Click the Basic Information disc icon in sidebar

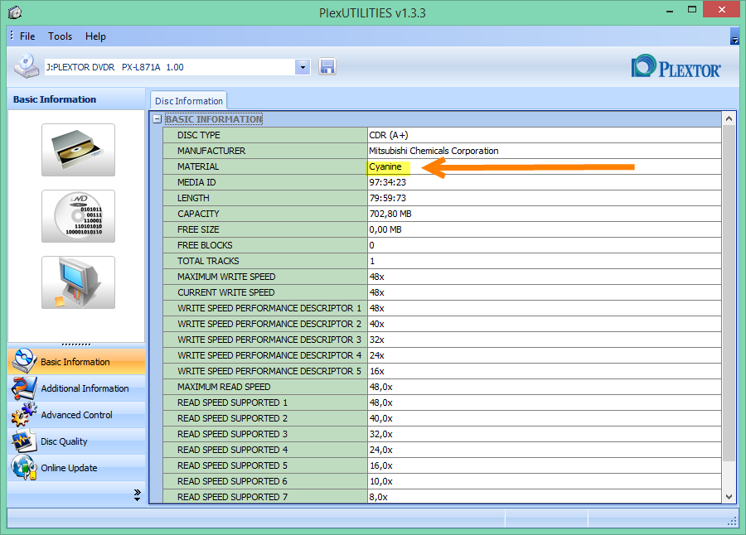[23, 361]
